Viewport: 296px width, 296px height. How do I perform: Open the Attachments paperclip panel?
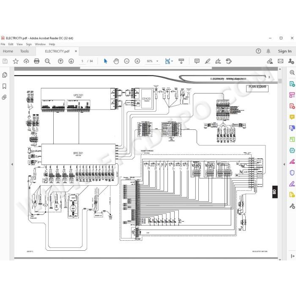4,97
